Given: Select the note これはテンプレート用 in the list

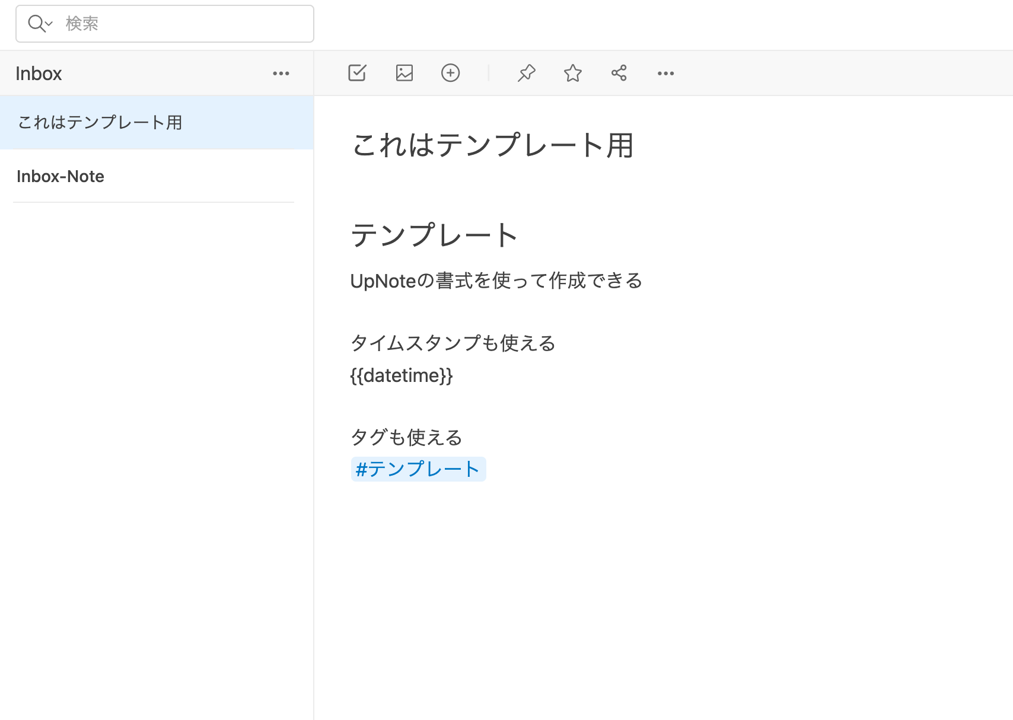Looking at the screenshot, I should (x=100, y=123).
